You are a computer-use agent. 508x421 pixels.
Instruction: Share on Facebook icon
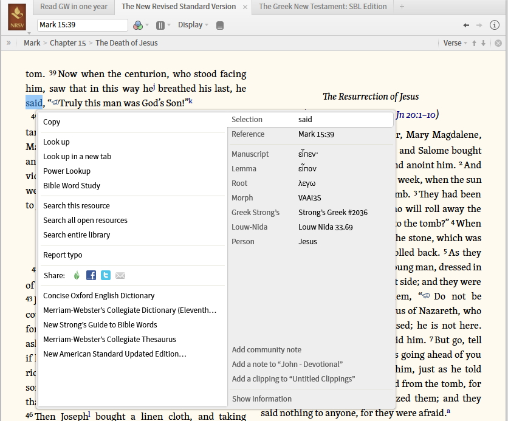[x=91, y=275]
